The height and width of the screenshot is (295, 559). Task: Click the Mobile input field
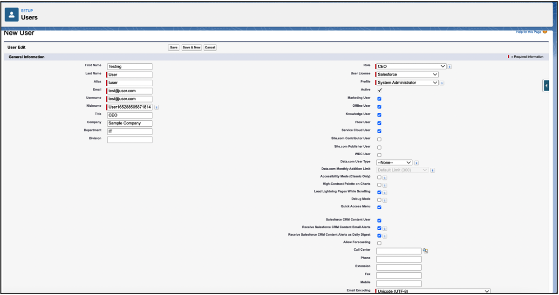(x=399, y=283)
